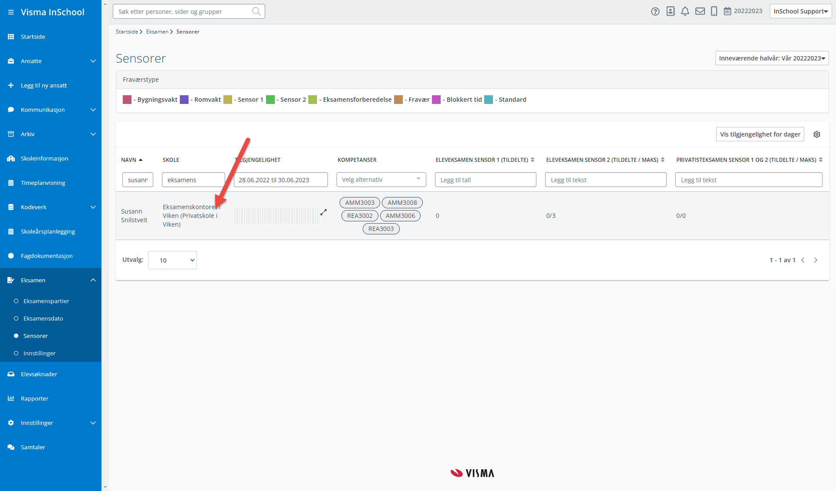Viewport: 836px width, 491px height.
Task: Click the AMM3003 competence tag
Action: click(x=360, y=203)
